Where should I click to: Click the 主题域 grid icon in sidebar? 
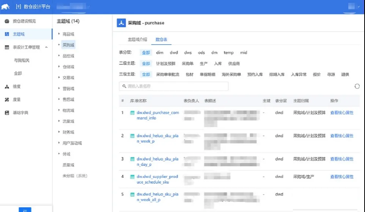(7, 34)
